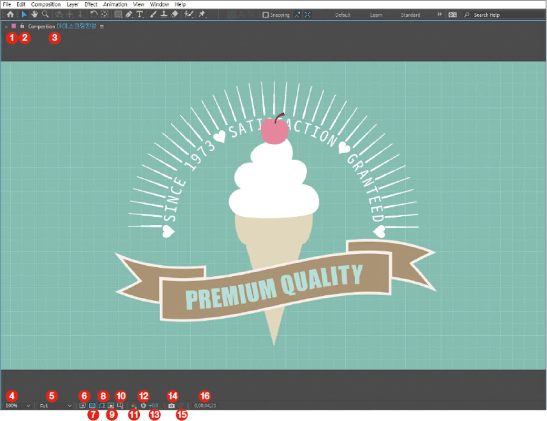Switch to the Standard workspace
The height and width of the screenshot is (421, 547).
(x=410, y=15)
